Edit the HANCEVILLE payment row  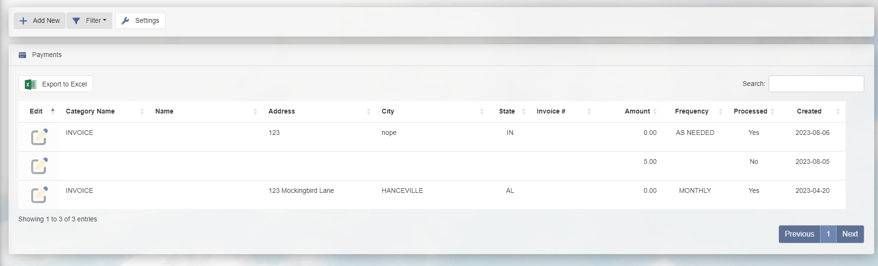pos(39,195)
